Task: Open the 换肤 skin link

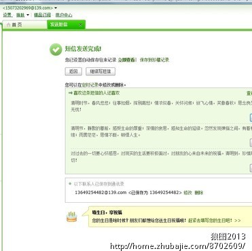Action: 20,15
